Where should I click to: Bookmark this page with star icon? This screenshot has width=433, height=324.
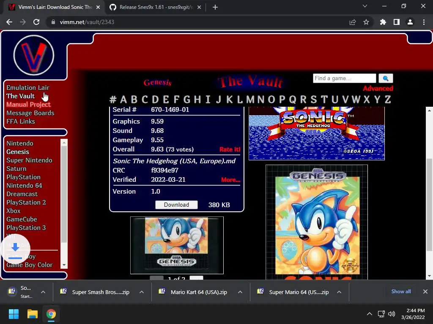point(366,22)
